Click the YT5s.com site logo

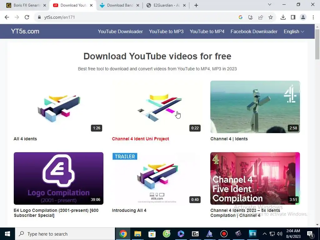pos(25,32)
